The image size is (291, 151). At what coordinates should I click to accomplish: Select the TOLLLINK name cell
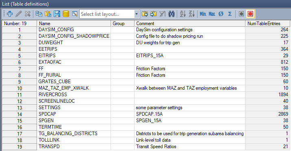click(74, 140)
